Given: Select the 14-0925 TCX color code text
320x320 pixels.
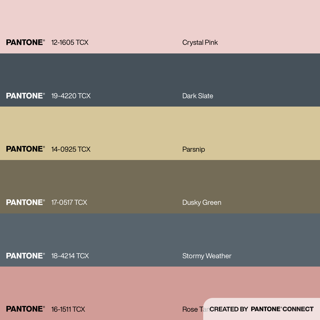Looking at the screenshot, I should pos(71,149).
